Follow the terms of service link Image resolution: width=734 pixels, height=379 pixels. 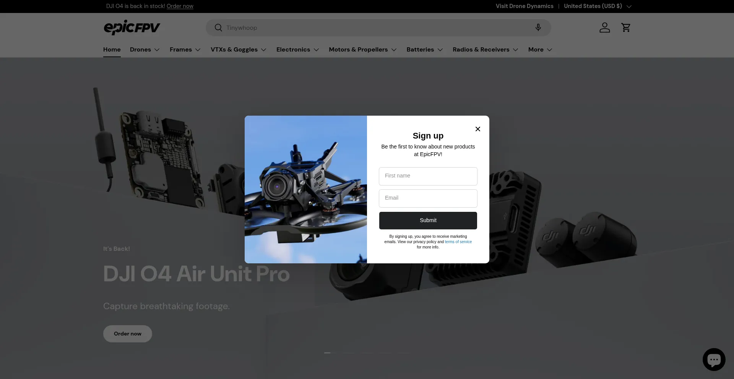click(x=458, y=242)
